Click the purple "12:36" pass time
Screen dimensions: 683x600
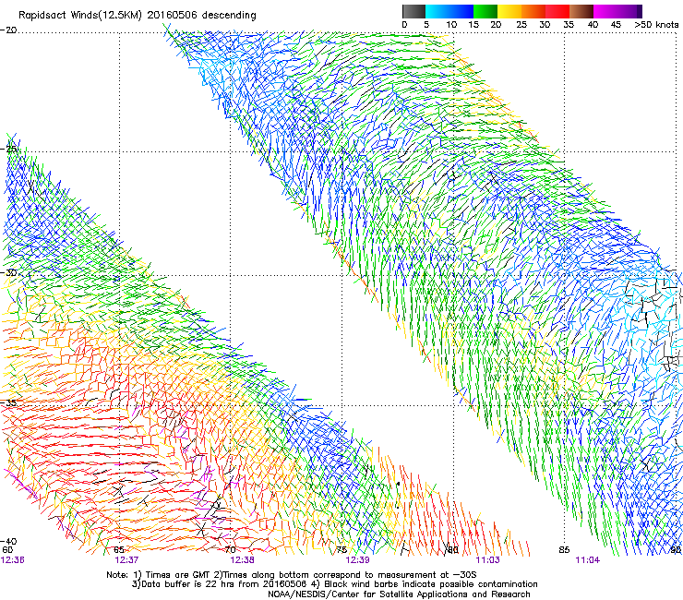pos(13,560)
